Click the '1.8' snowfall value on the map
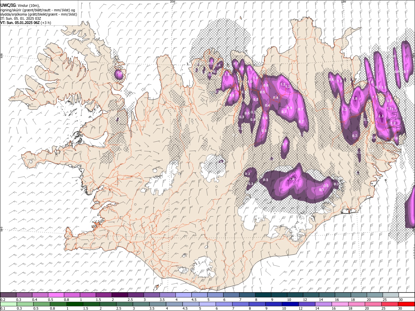 point(355,99)
